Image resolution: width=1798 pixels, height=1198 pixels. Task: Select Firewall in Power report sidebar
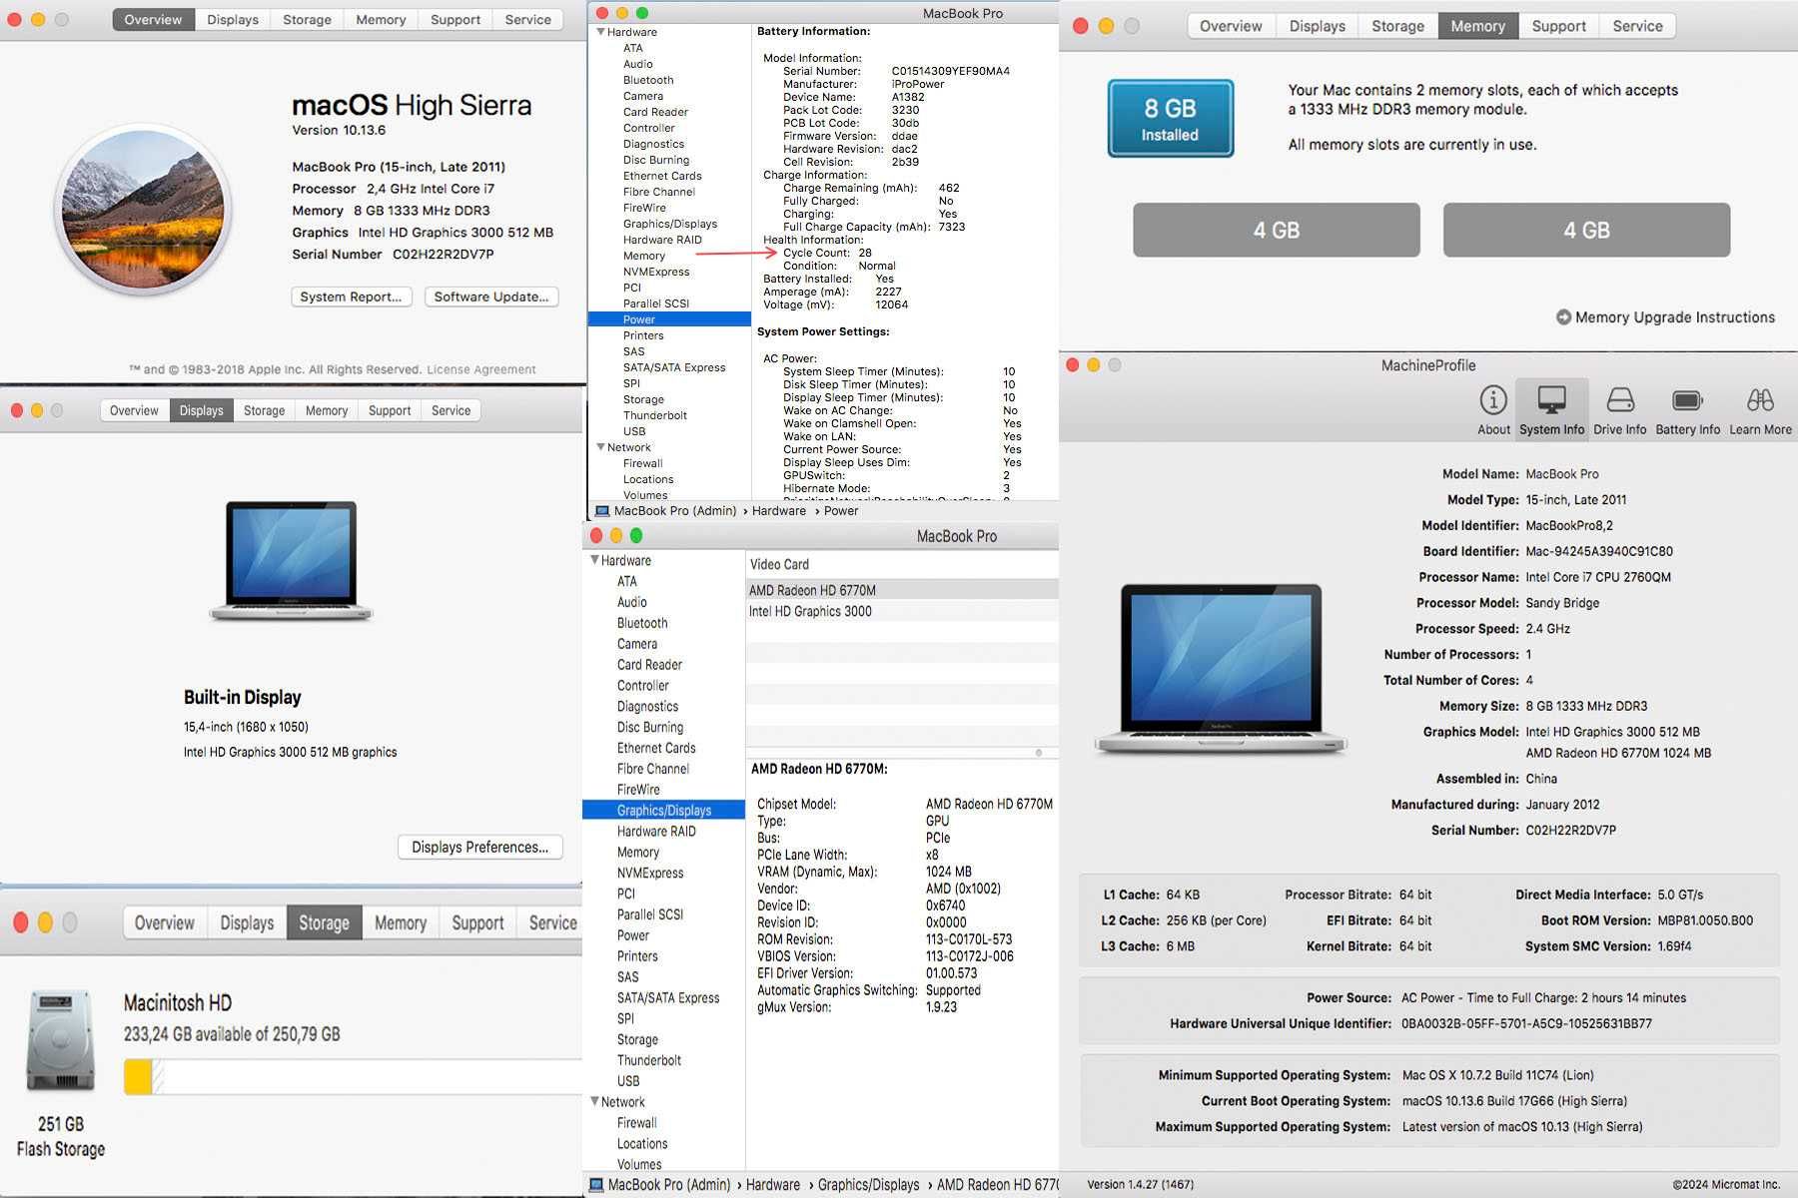point(642,463)
